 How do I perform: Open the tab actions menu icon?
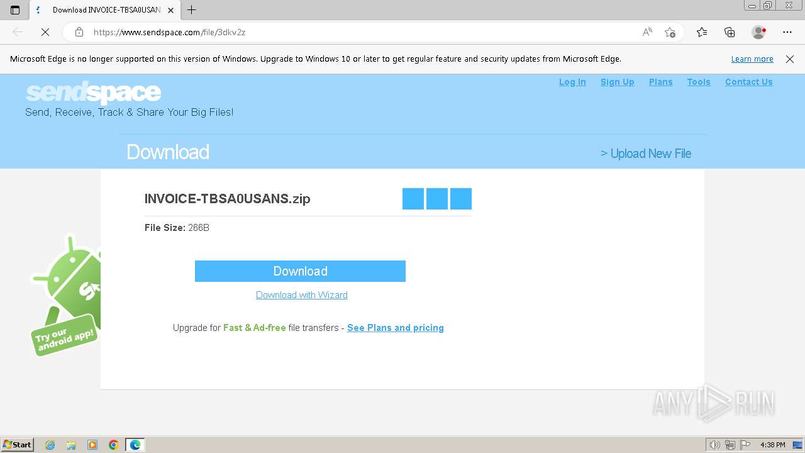tap(15, 10)
